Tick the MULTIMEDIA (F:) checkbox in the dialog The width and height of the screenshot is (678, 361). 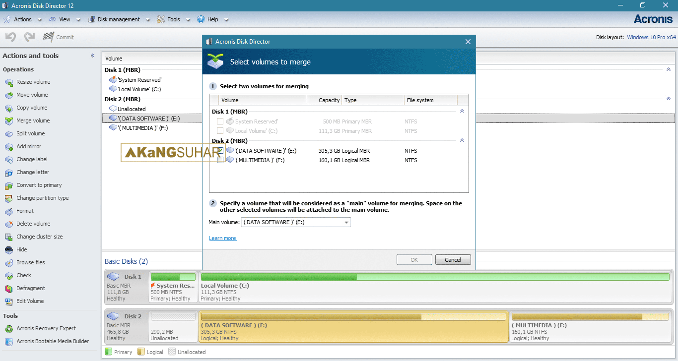pos(220,160)
